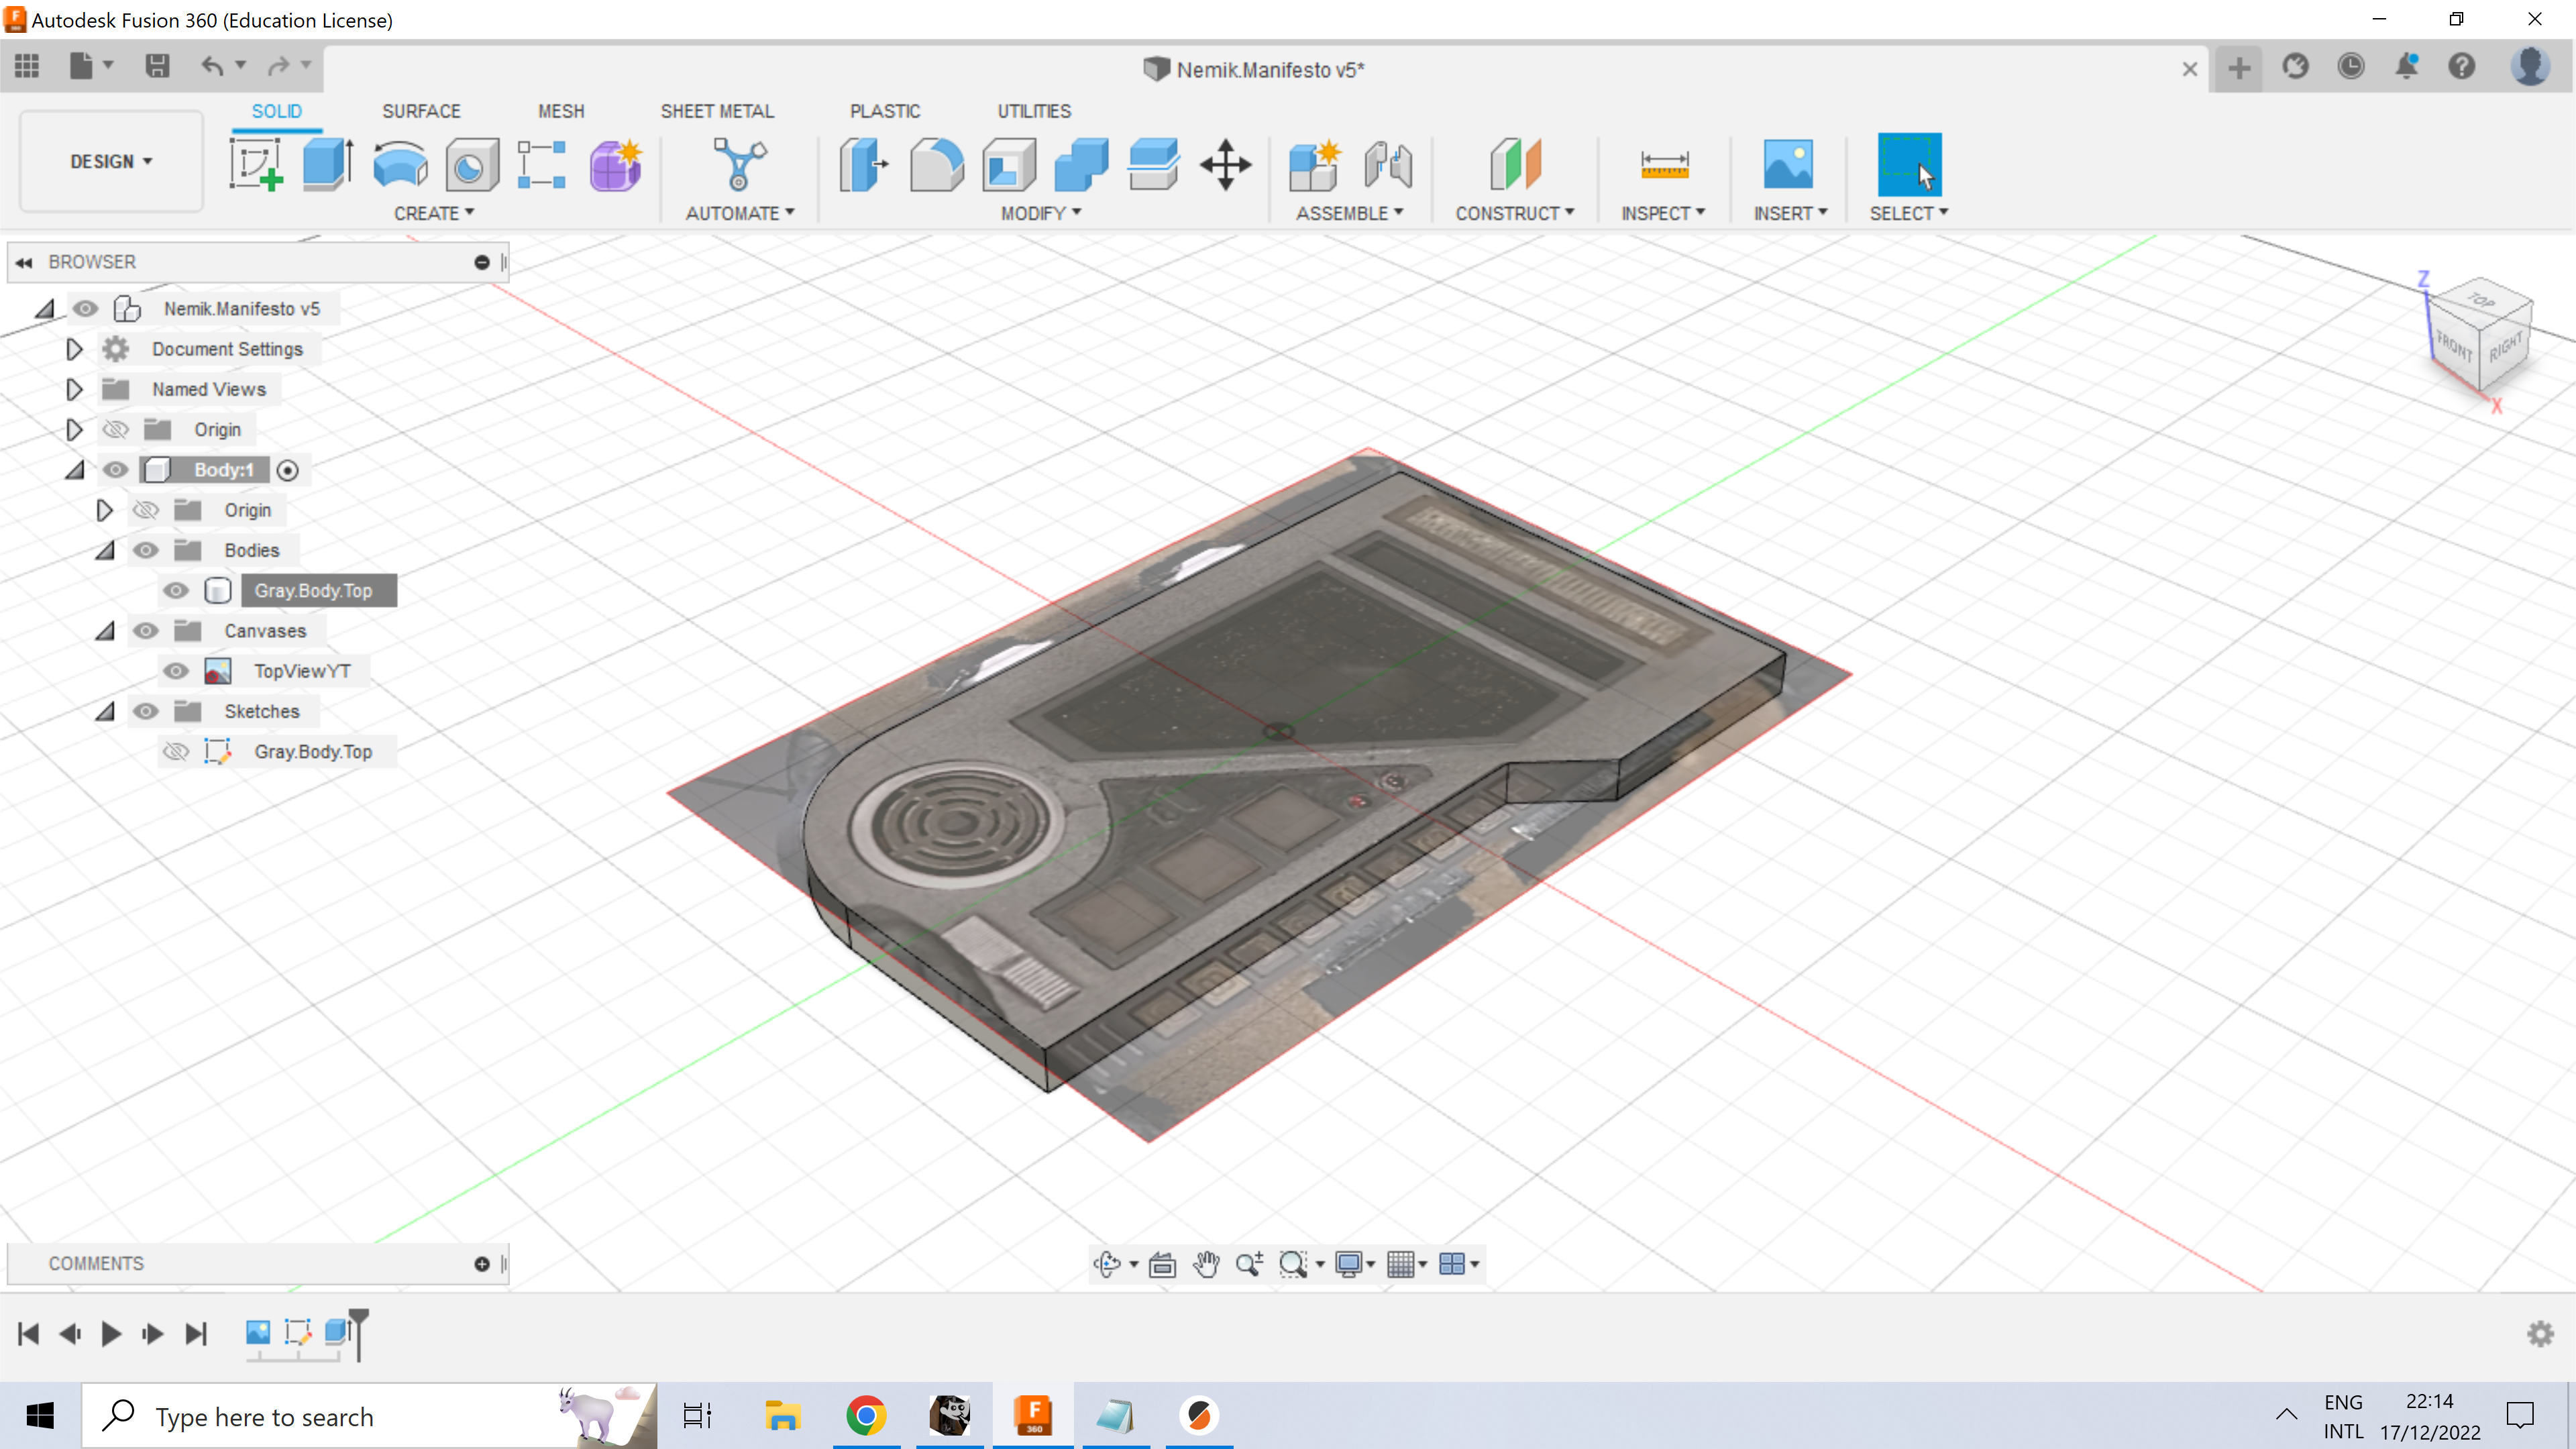The height and width of the screenshot is (1449, 2576).
Task: Switch to the SURFACE tab
Action: click(x=421, y=111)
